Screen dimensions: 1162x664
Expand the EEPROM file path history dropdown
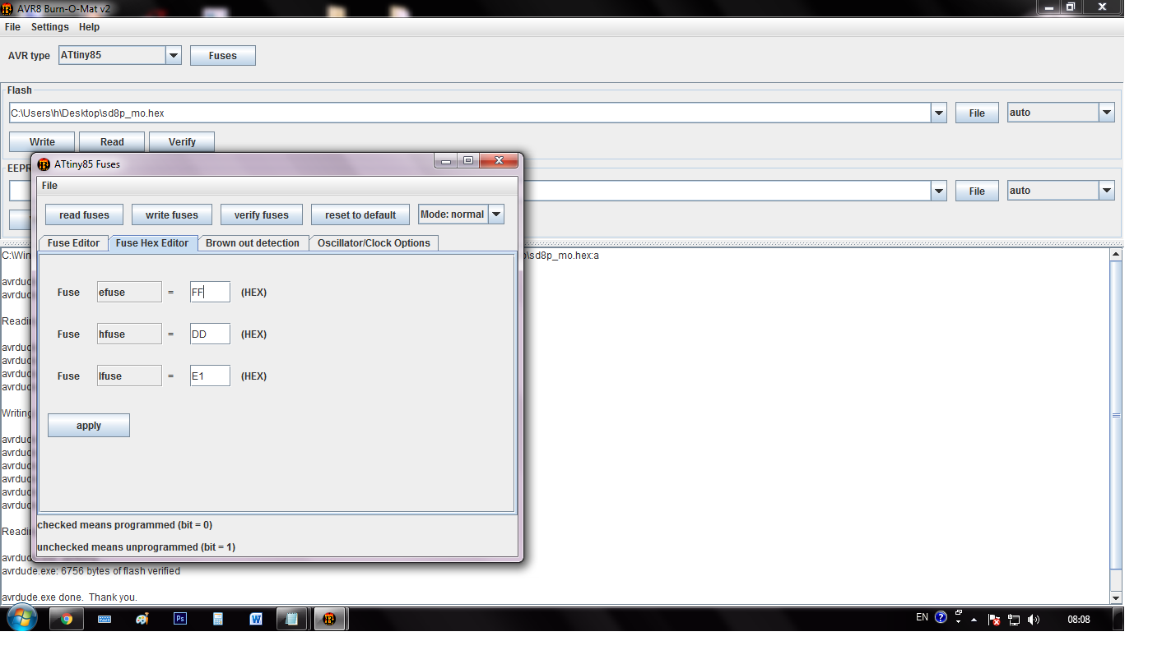click(x=939, y=191)
